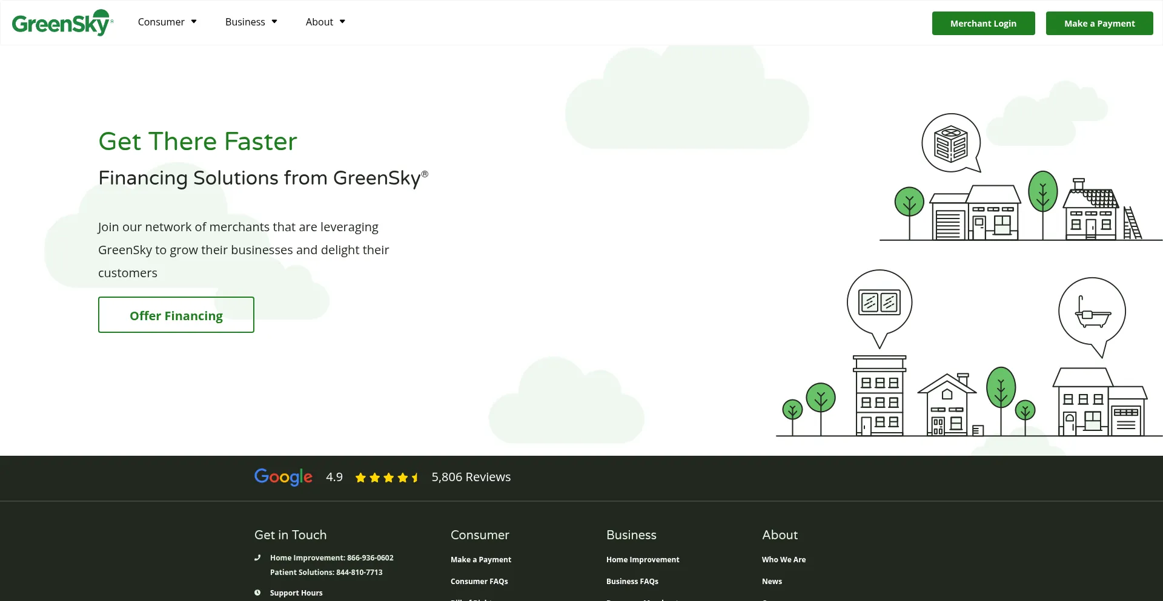Expand the Consumer dropdown menu
Image resolution: width=1163 pixels, height=601 pixels.
tap(167, 22)
